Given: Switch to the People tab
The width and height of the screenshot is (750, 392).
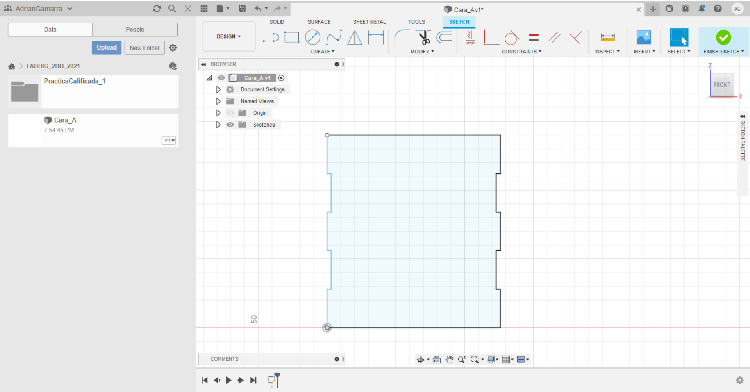Looking at the screenshot, I should tap(135, 29).
